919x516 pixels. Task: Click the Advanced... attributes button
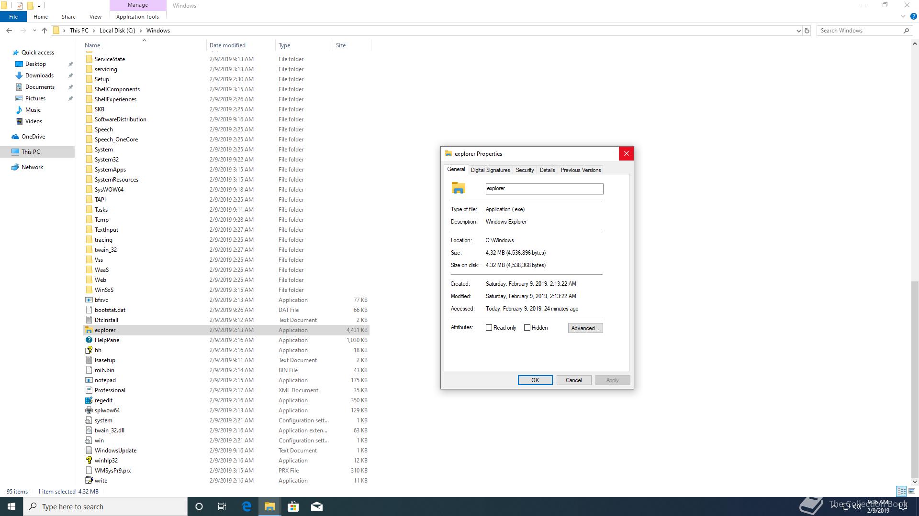585,328
